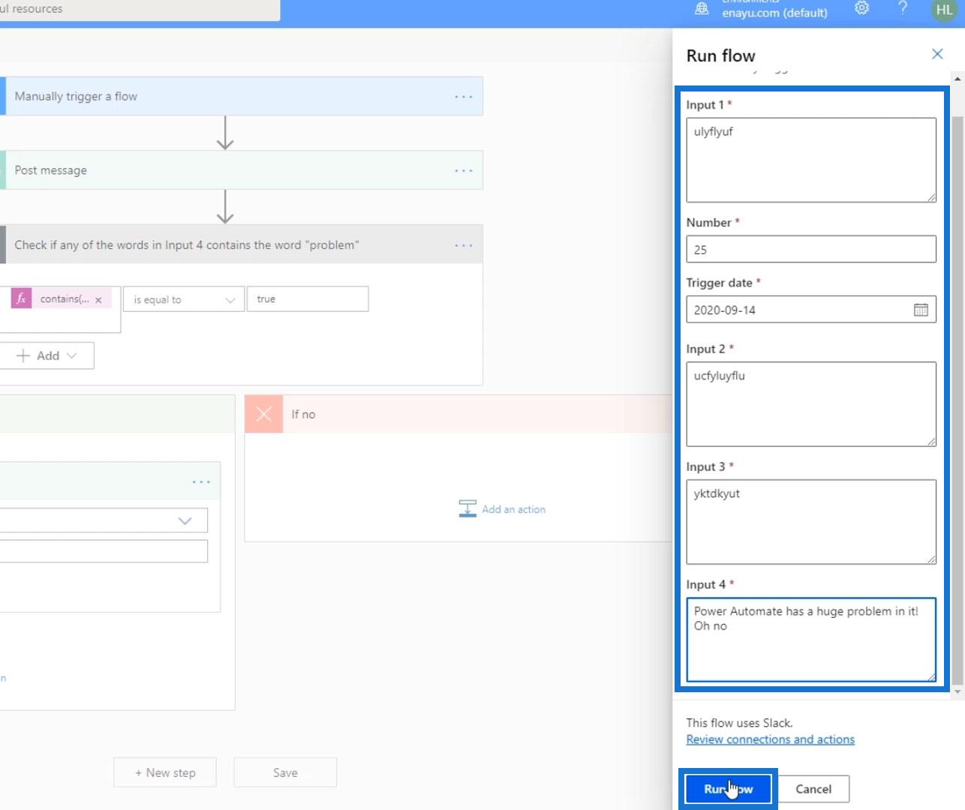Click the Run flow panel scrollbar thumb
Screen dimensions: 965x810
click(x=957, y=401)
